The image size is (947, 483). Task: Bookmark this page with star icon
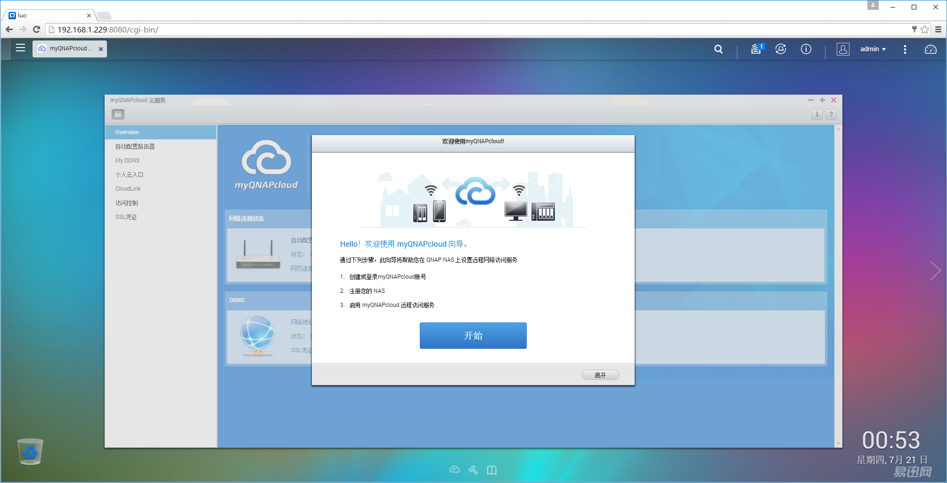925,30
